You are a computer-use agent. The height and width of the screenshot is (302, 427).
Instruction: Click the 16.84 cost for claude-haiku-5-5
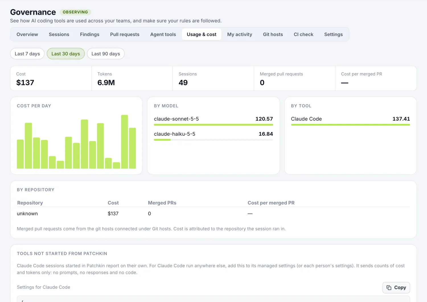pos(266,134)
